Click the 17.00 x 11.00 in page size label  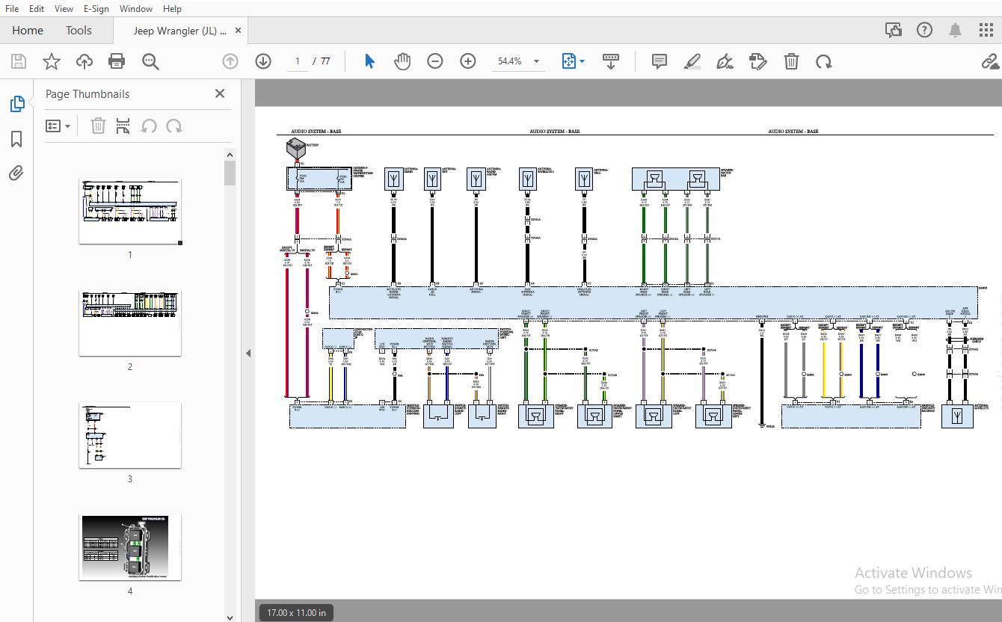tap(297, 612)
